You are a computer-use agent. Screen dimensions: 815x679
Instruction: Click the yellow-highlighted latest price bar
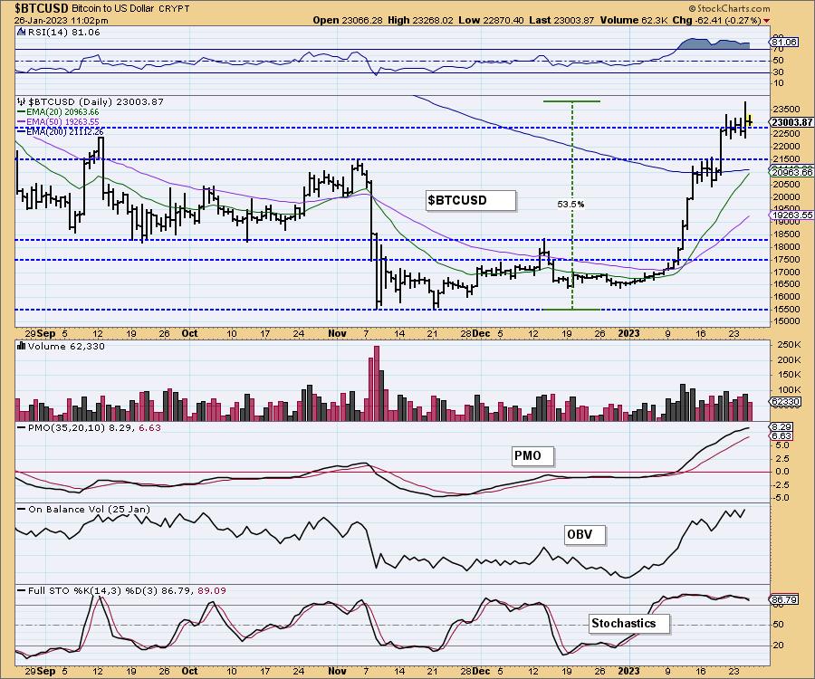click(x=749, y=120)
